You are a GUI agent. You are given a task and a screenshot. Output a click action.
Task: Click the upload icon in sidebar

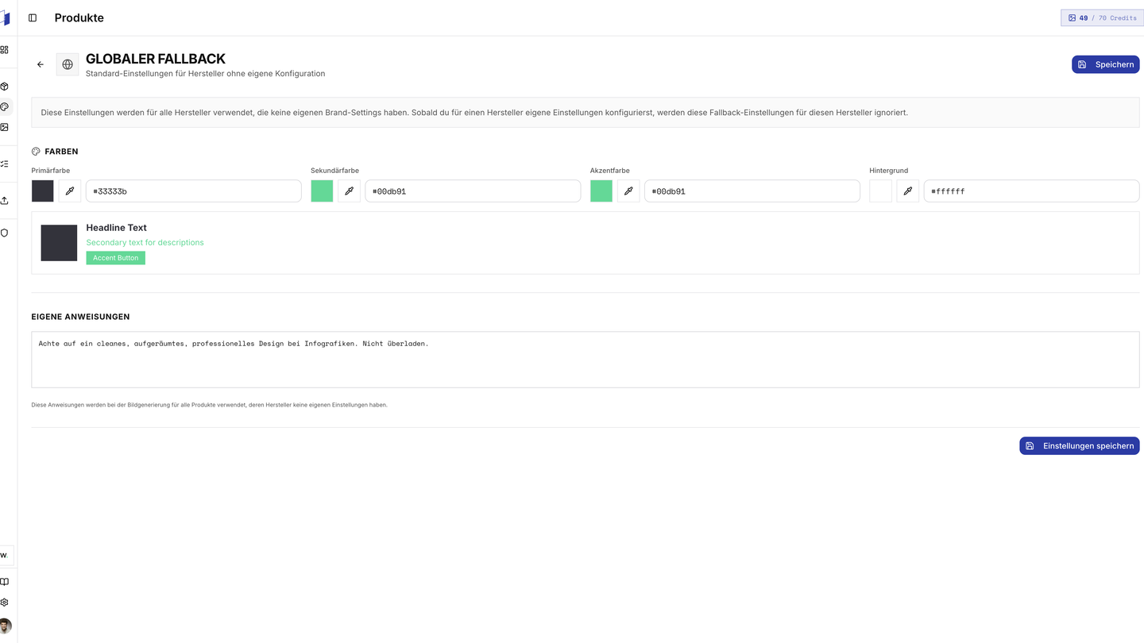(4, 200)
